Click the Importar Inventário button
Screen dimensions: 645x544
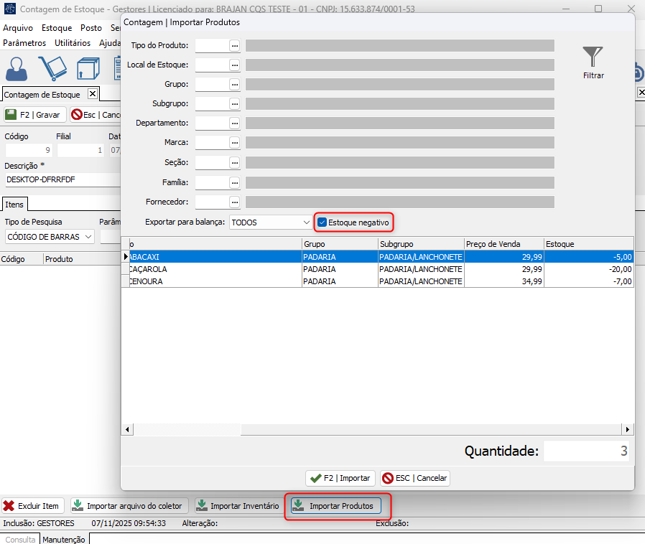pyautogui.click(x=237, y=506)
